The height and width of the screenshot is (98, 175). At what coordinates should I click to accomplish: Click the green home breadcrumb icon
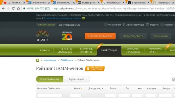pos(38,60)
